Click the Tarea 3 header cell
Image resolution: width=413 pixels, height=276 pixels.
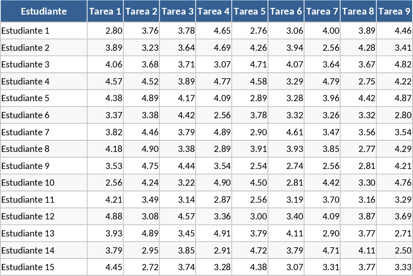(178, 11)
